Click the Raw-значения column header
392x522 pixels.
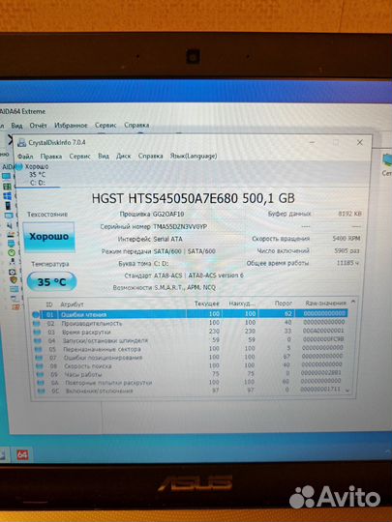pyautogui.click(x=325, y=303)
